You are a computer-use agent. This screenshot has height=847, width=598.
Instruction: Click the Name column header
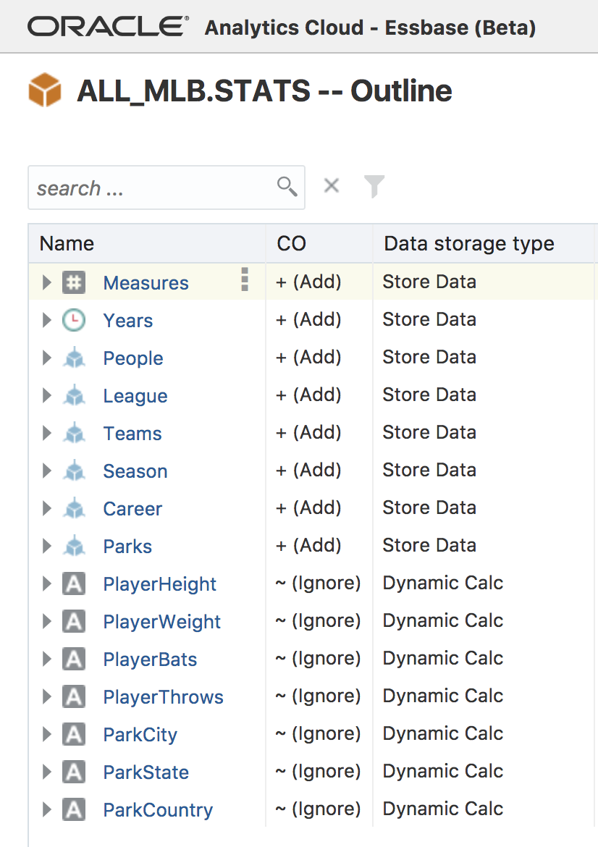[x=67, y=243]
